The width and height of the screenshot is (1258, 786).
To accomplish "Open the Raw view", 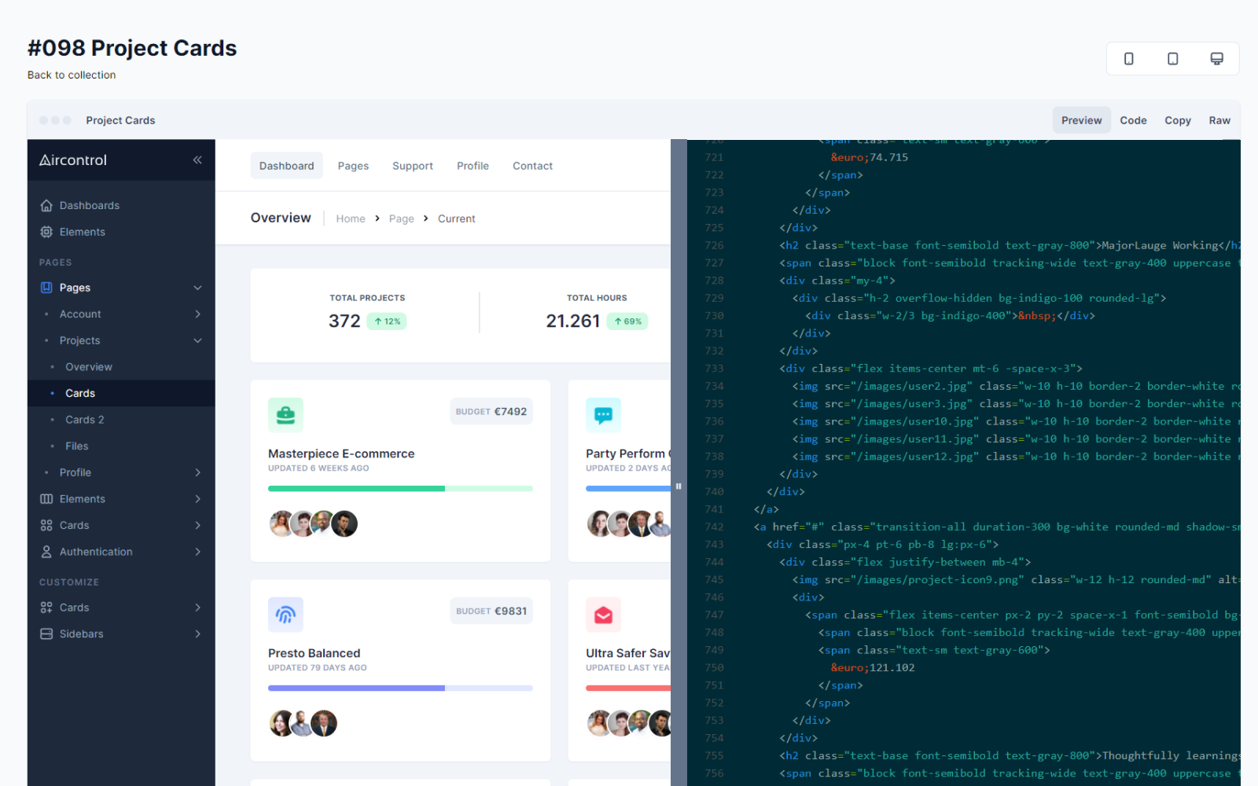I will [x=1219, y=119].
